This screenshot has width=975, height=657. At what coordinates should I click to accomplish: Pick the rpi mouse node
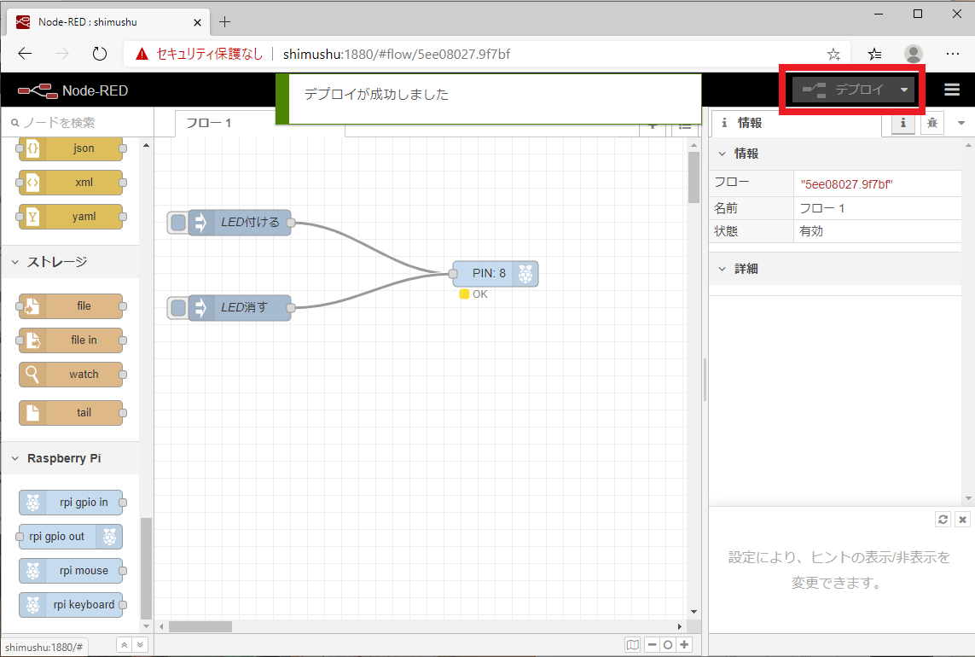click(x=71, y=571)
